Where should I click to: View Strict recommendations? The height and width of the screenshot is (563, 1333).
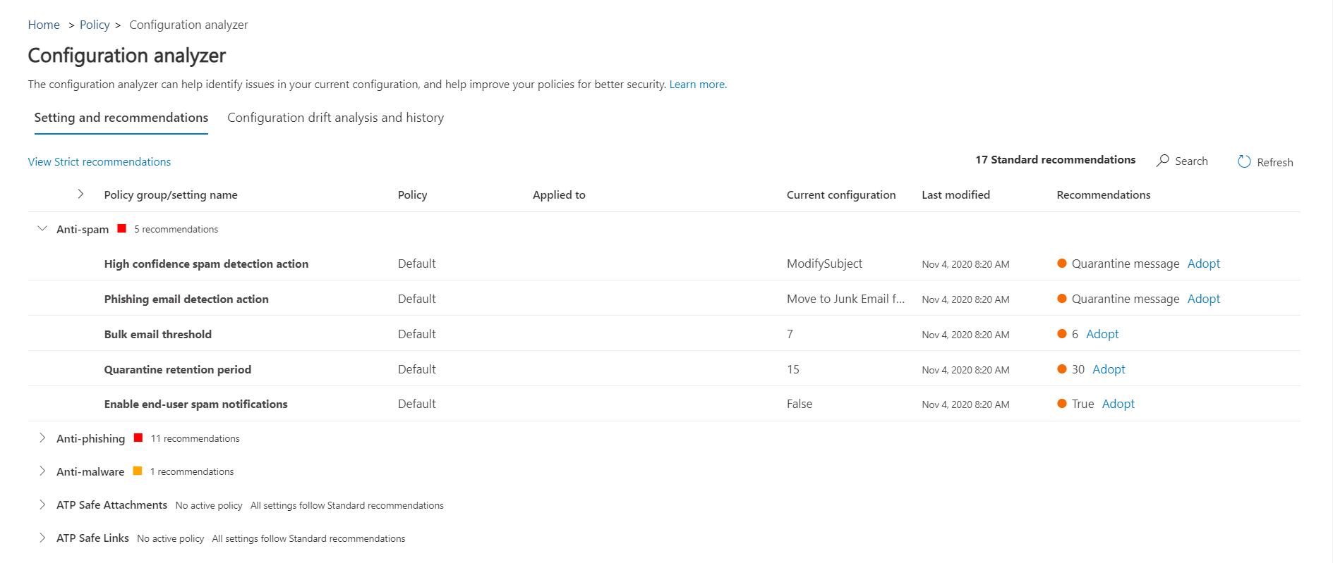pyautogui.click(x=99, y=162)
